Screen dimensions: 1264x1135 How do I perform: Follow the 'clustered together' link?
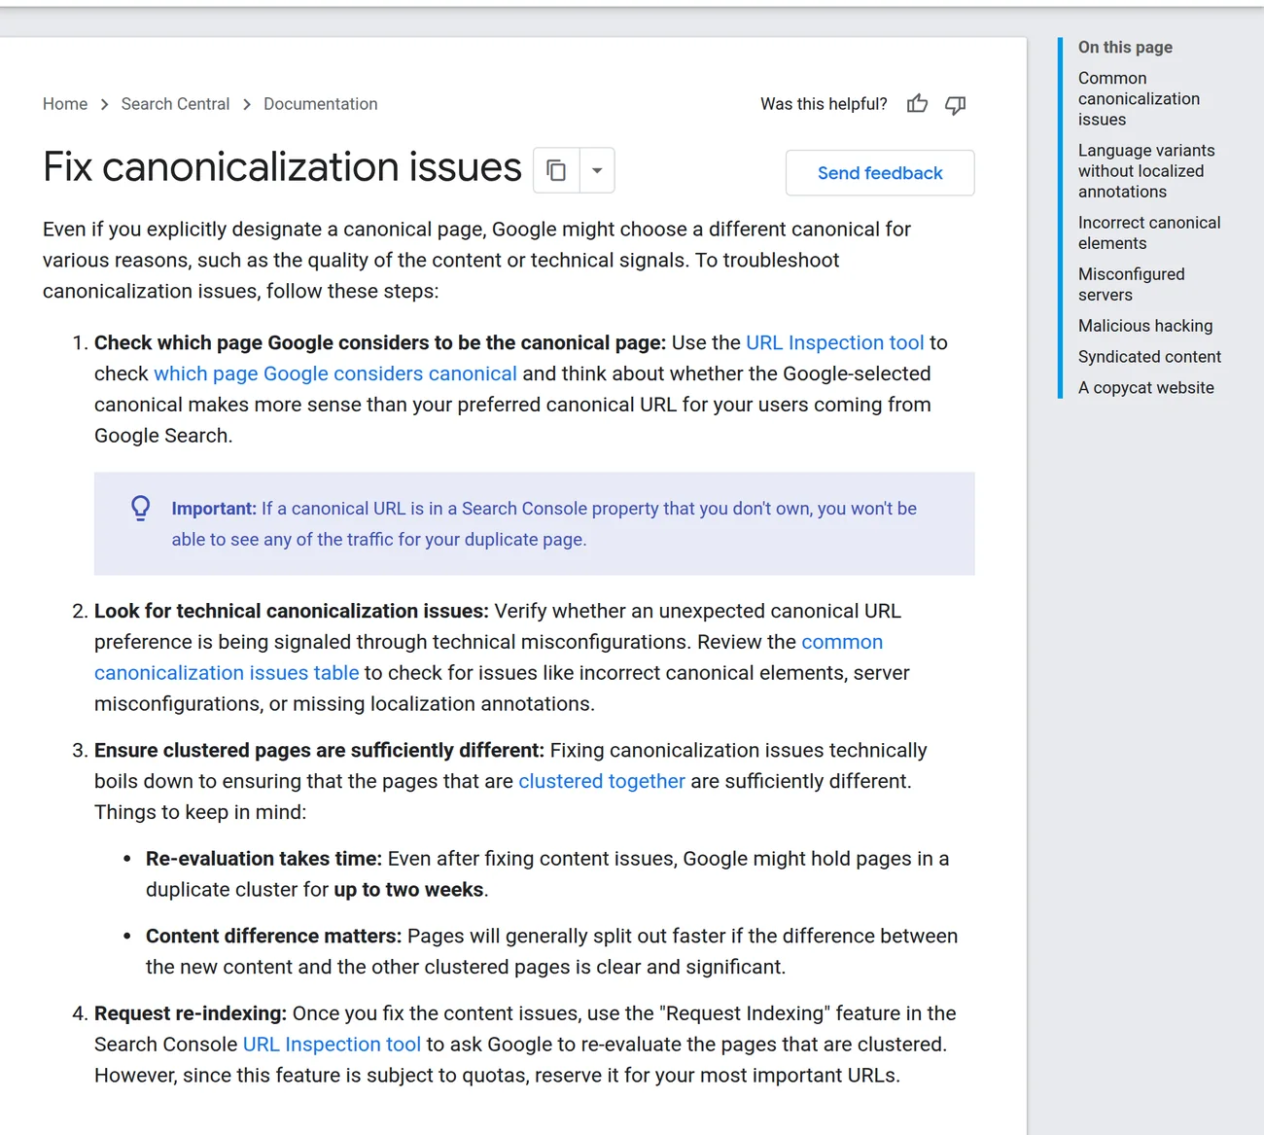(x=602, y=781)
